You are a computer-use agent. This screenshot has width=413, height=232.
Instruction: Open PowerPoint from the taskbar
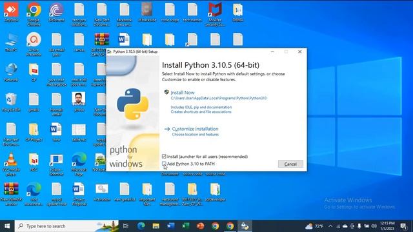pos(200,226)
